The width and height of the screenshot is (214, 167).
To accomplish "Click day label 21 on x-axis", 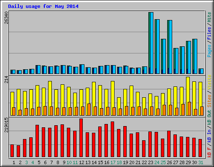I will (x=138, y=162).
